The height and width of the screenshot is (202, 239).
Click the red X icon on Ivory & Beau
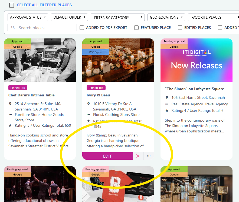(138, 156)
